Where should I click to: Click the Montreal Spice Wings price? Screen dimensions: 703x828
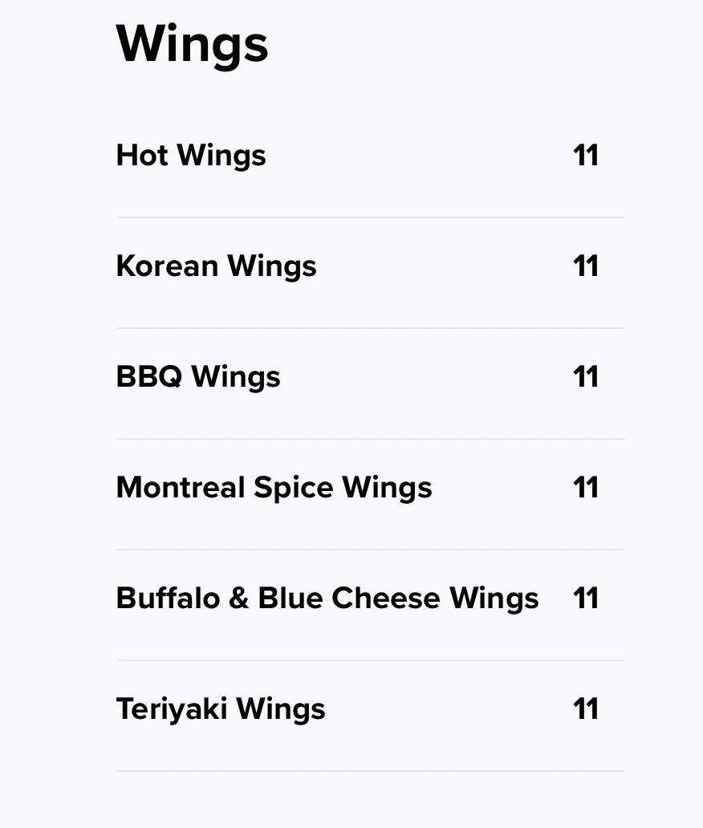pos(586,487)
